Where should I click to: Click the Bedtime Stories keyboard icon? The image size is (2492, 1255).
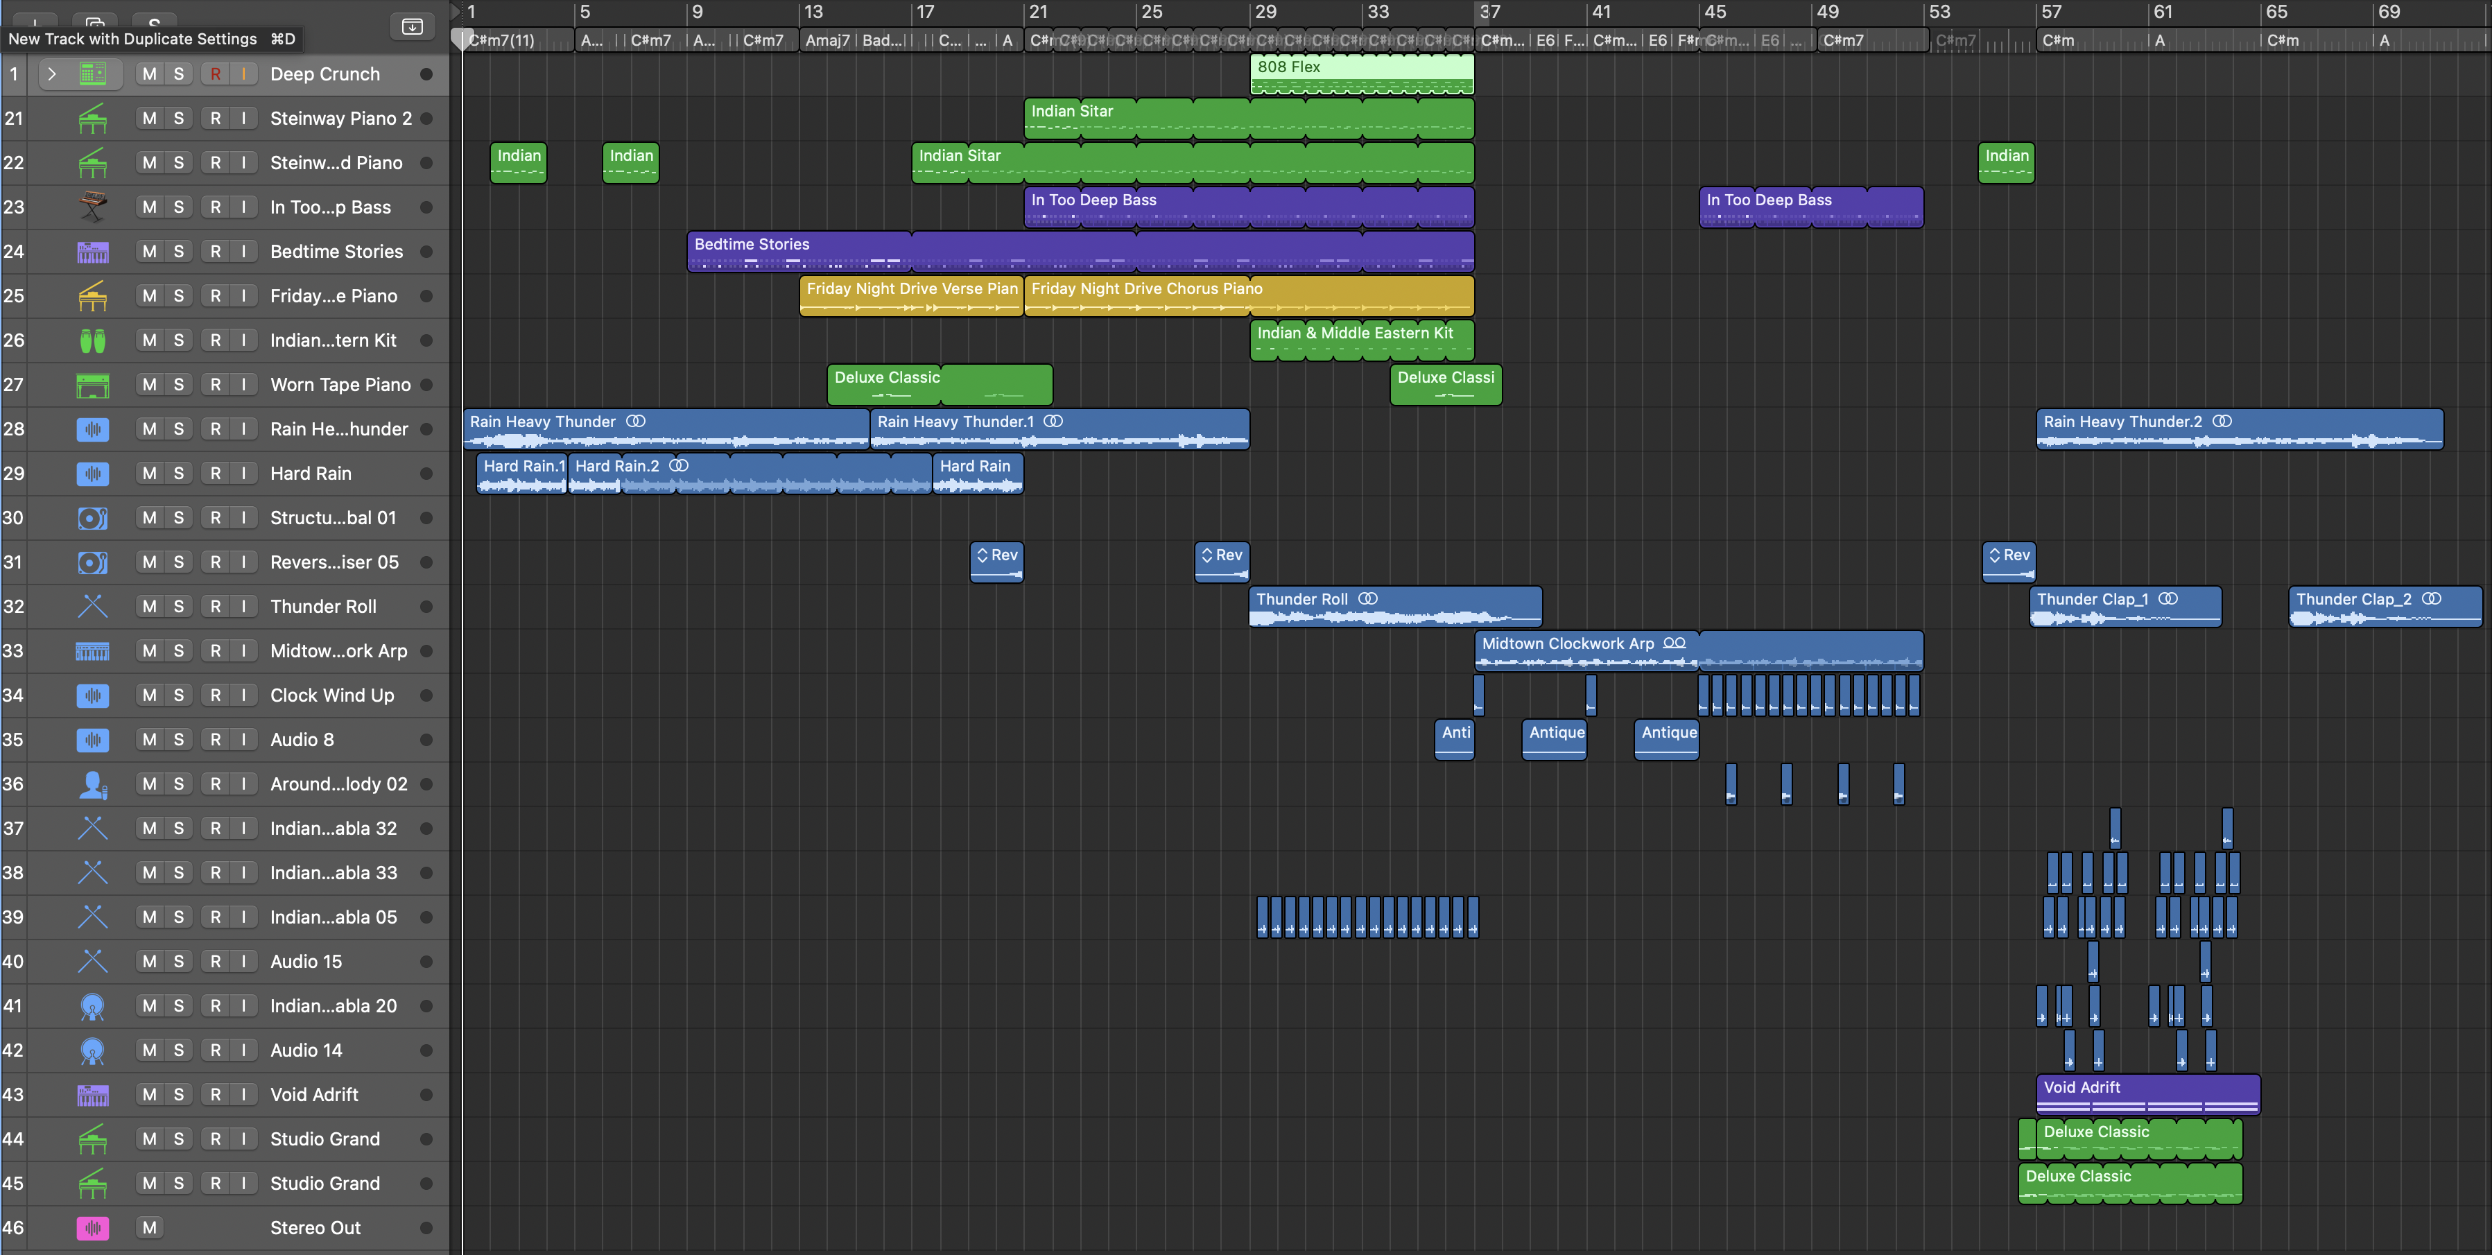(93, 252)
